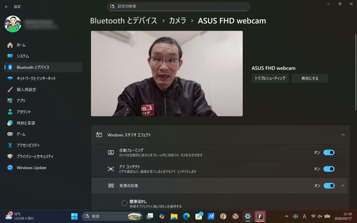The image size is (357, 223).
Task: Click the taskbar 検索 search box
Action: tap(112, 216)
